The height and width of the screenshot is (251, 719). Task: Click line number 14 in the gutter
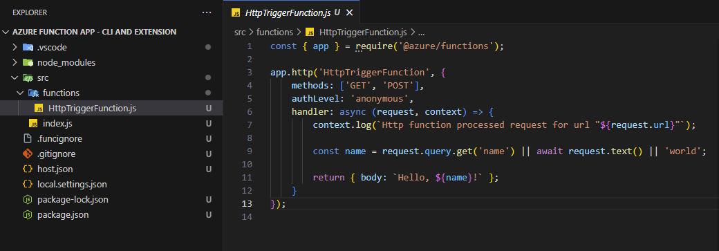point(247,216)
